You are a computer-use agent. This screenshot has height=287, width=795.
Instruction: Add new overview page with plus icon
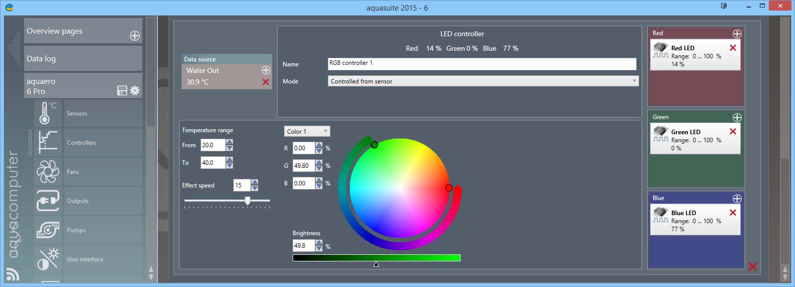click(135, 36)
